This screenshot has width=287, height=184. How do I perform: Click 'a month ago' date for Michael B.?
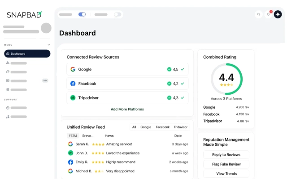(179, 171)
